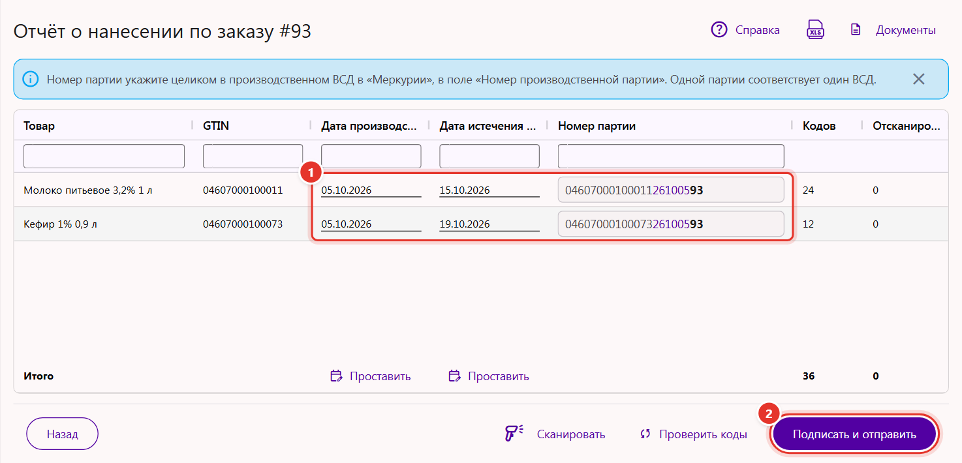This screenshot has width=962, height=463.
Task: Click the refresh icon near Проверить коды
Action: point(645,434)
